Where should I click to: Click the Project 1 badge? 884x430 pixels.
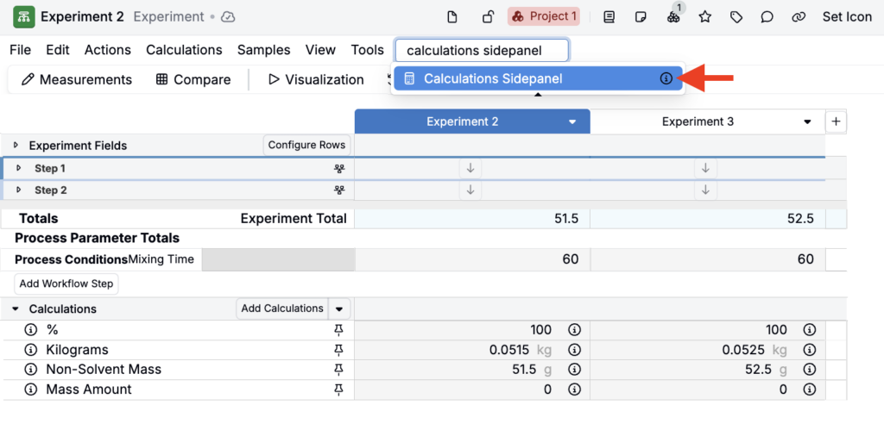(x=544, y=16)
